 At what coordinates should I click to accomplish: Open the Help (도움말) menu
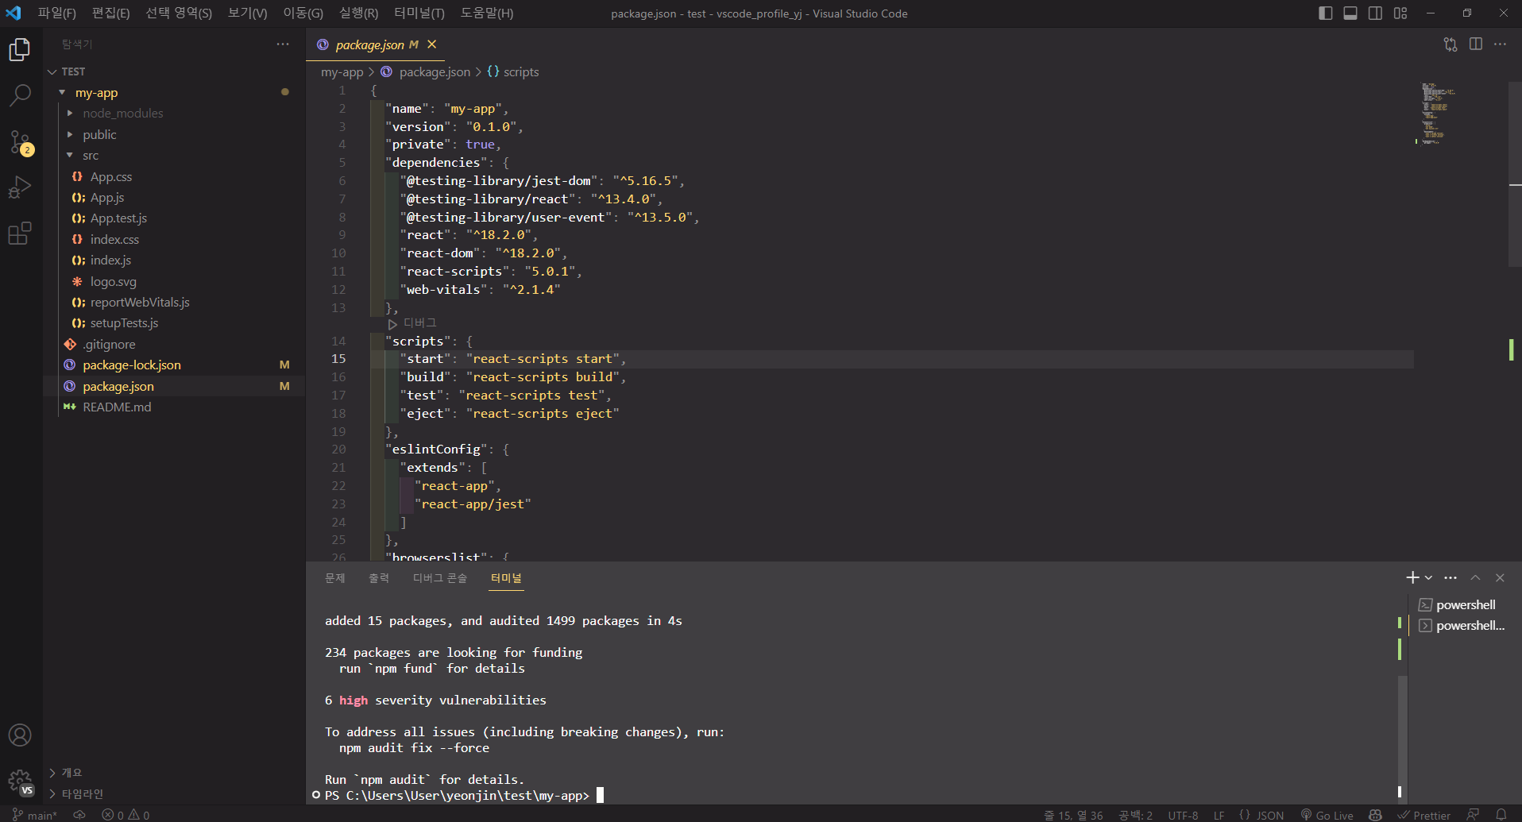[x=487, y=14]
